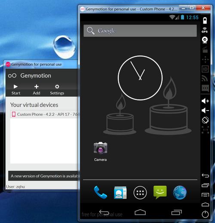Open the device ID widget

tap(205, 69)
